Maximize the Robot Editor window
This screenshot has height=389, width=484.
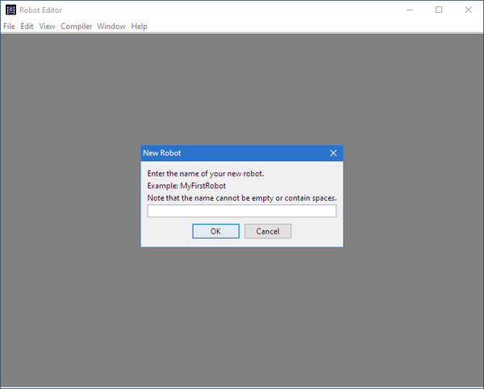pos(439,10)
